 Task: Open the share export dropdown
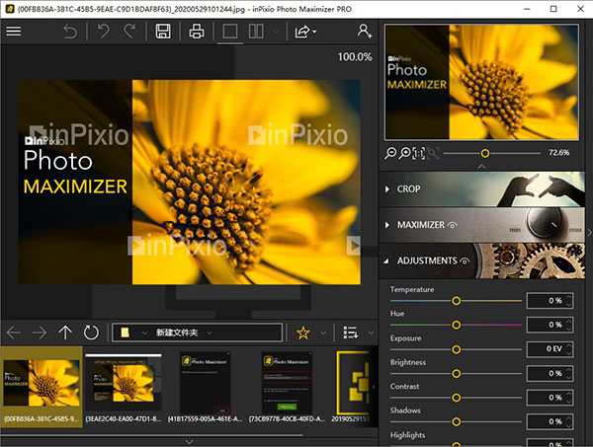pyautogui.click(x=304, y=32)
